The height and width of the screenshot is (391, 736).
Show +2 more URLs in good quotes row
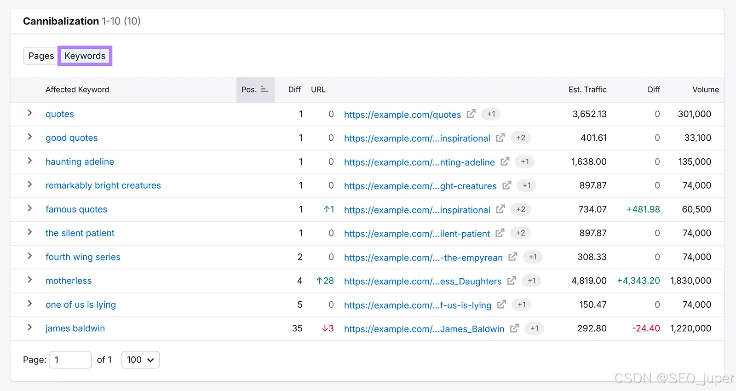[x=521, y=138]
